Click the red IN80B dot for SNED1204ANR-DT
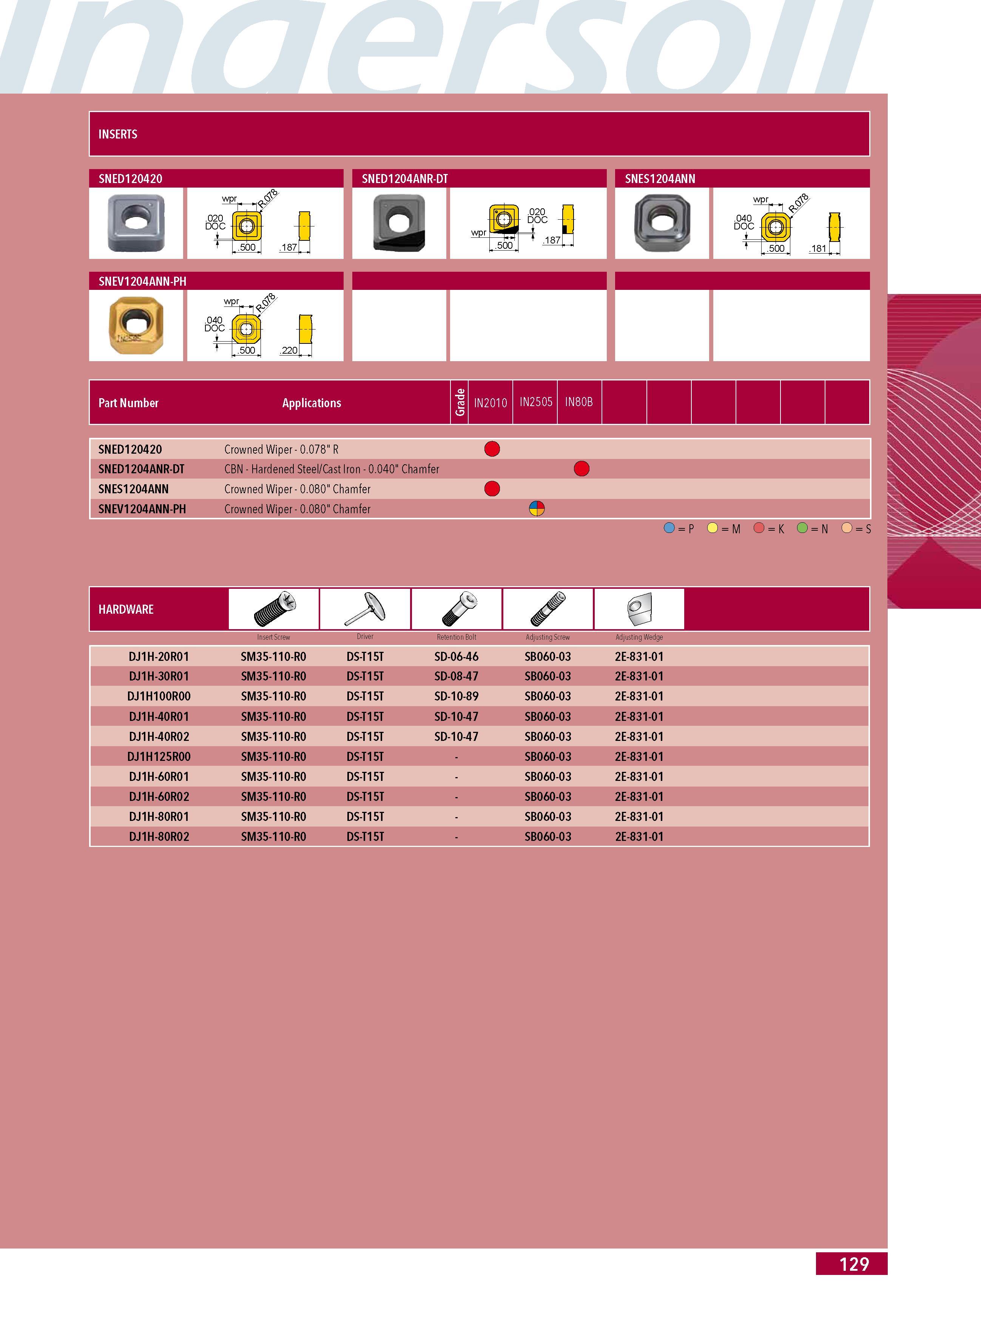 click(582, 469)
